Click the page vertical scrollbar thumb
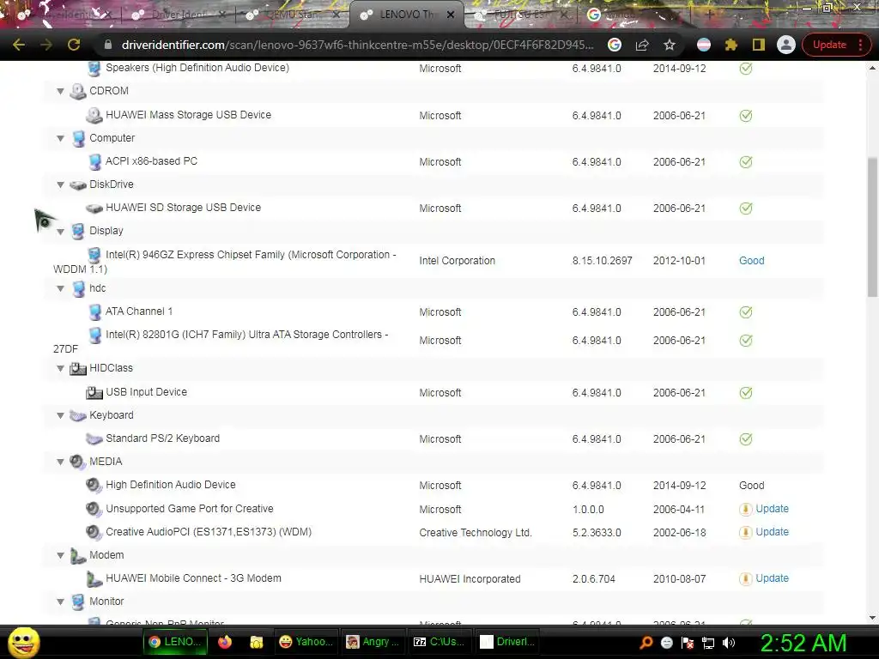The height and width of the screenshot is (659, 879). click(x=872, y=227)
